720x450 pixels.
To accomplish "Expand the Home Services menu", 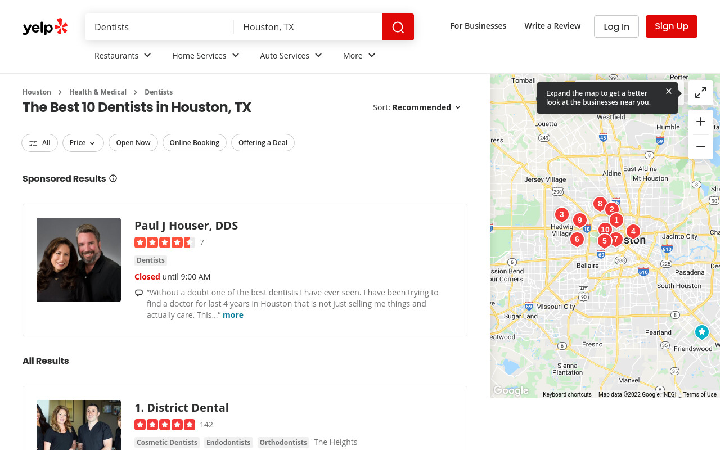I will (206, 56).
